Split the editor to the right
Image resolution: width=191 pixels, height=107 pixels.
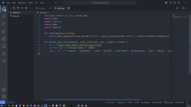pos(183,8)
